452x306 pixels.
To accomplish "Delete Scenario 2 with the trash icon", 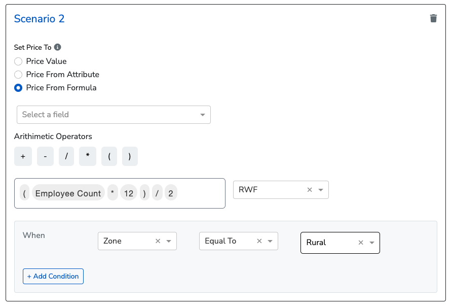I will point(433,19).
